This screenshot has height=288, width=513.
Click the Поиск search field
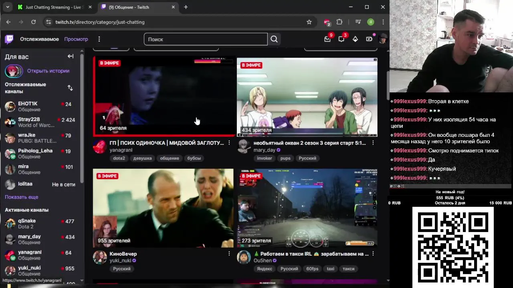(206, 39)
